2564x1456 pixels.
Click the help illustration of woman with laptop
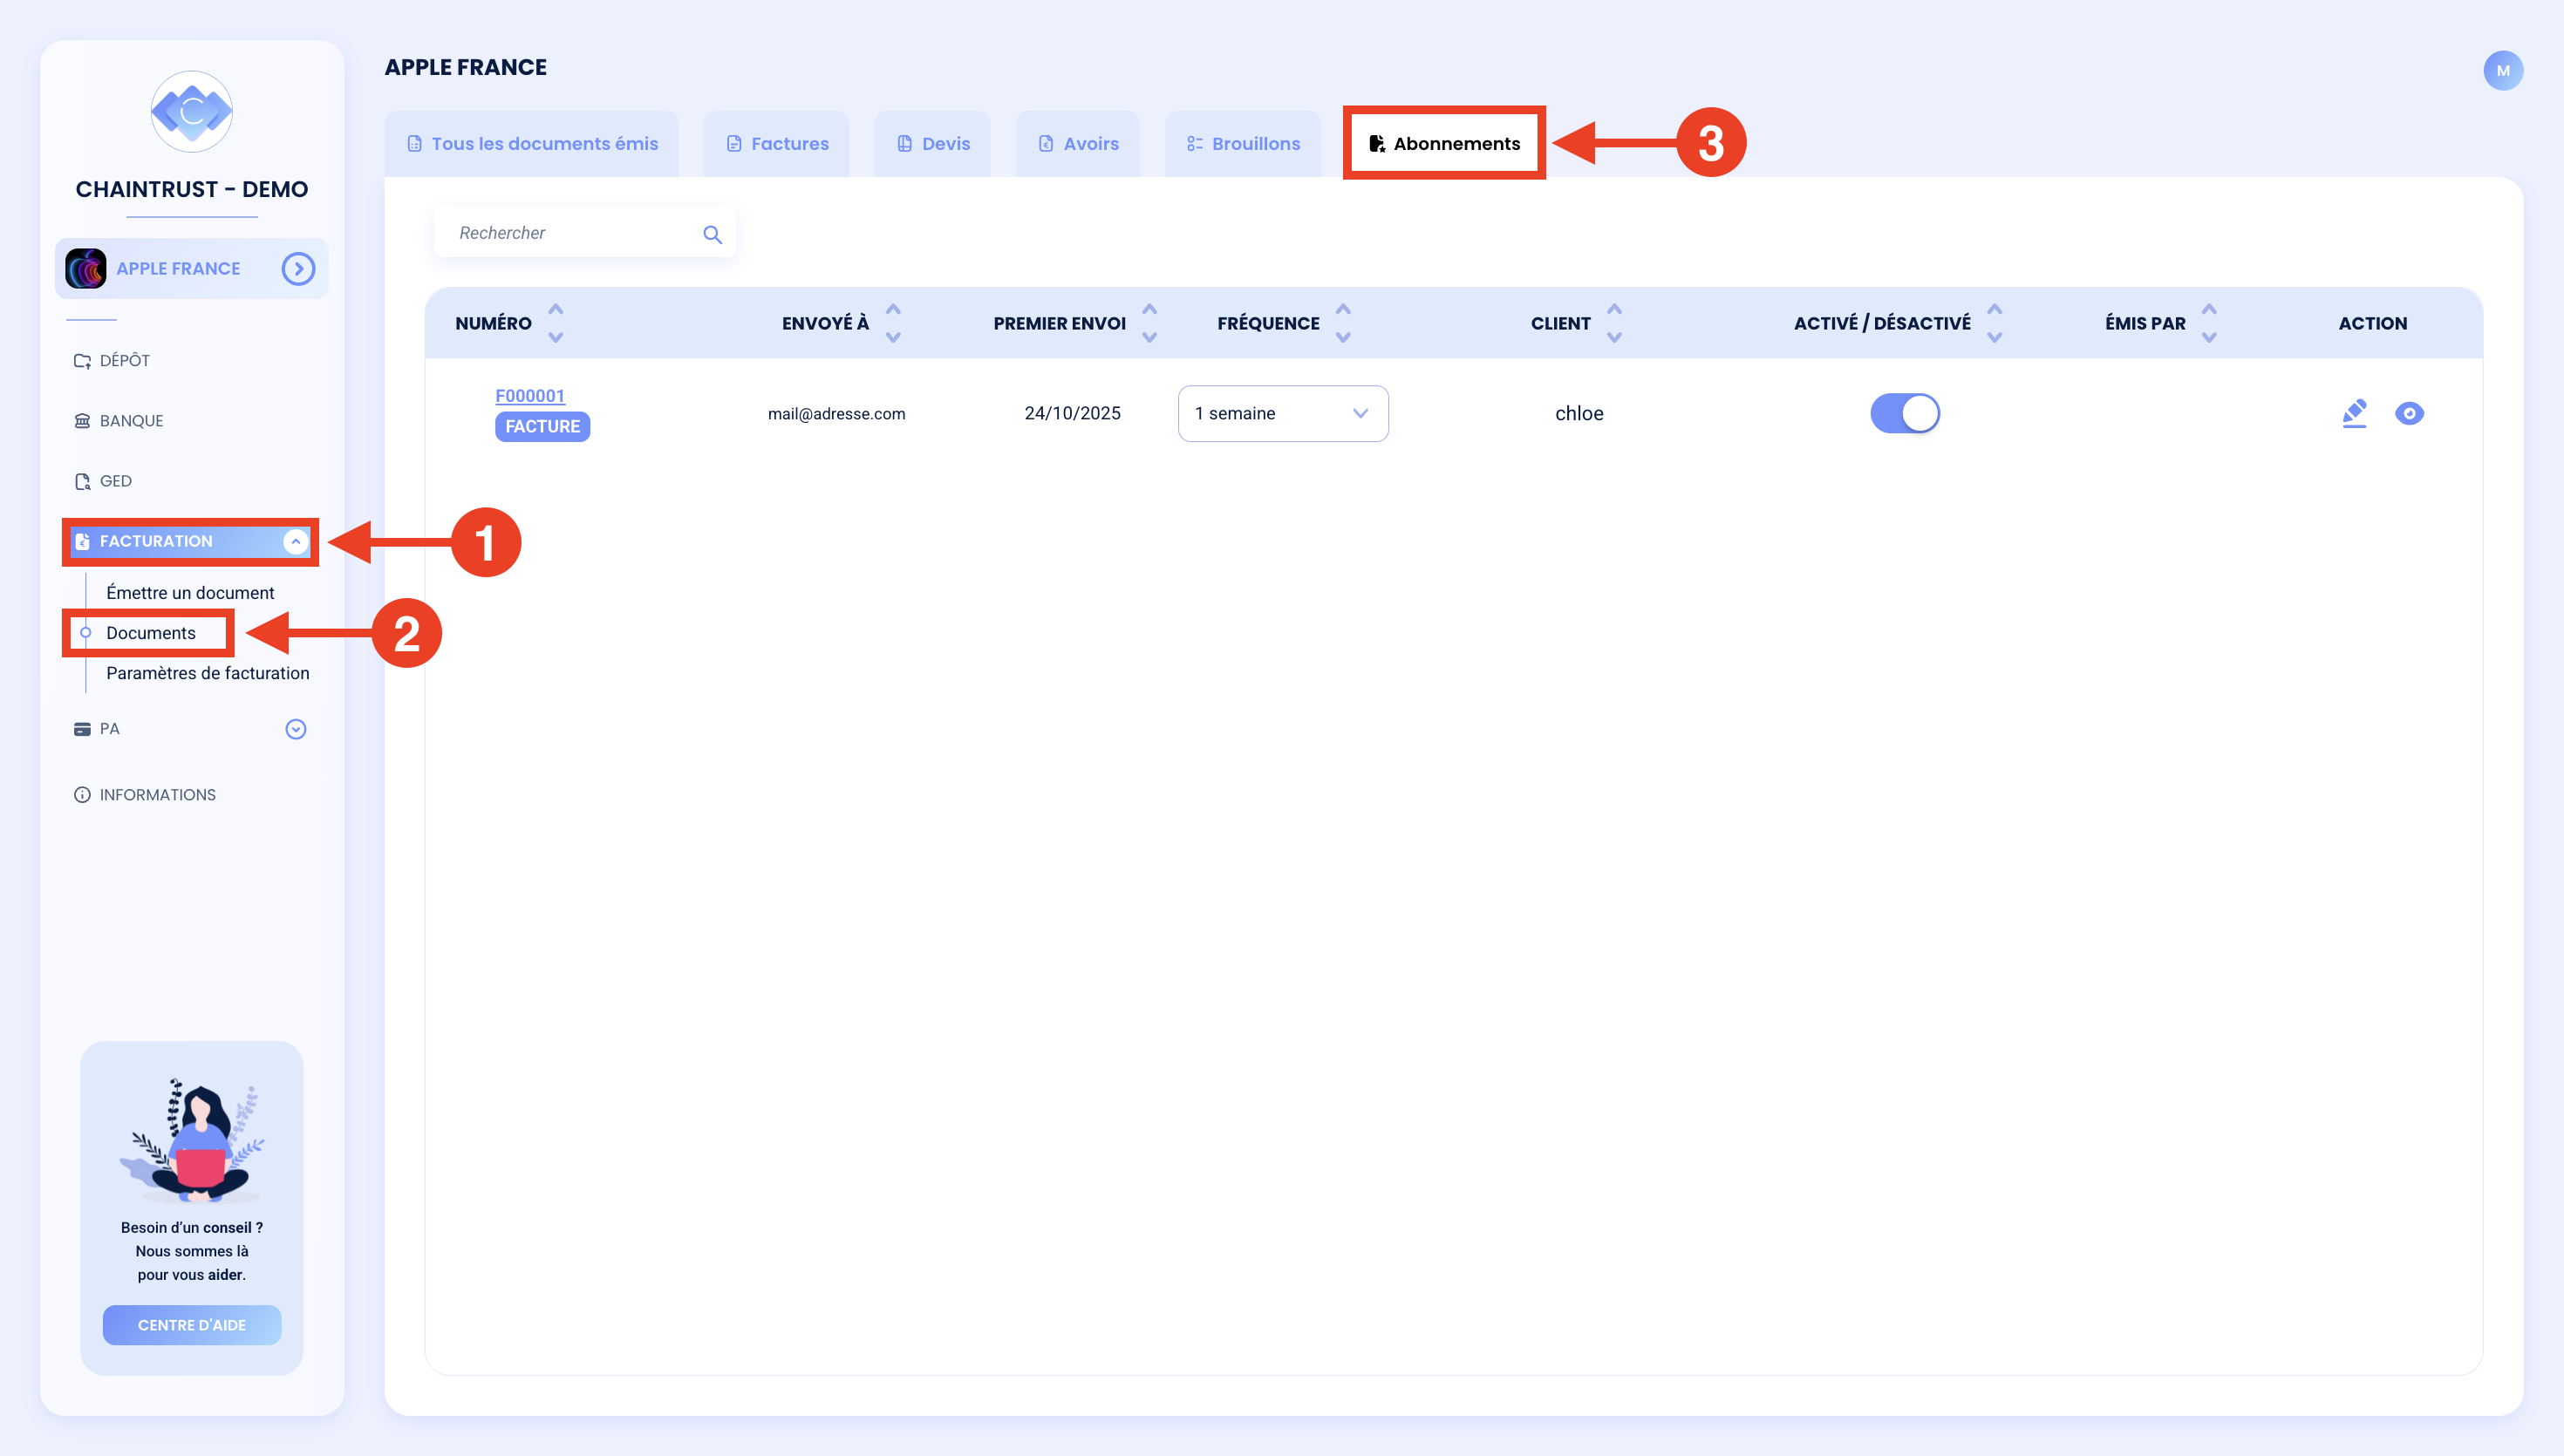191,1140
